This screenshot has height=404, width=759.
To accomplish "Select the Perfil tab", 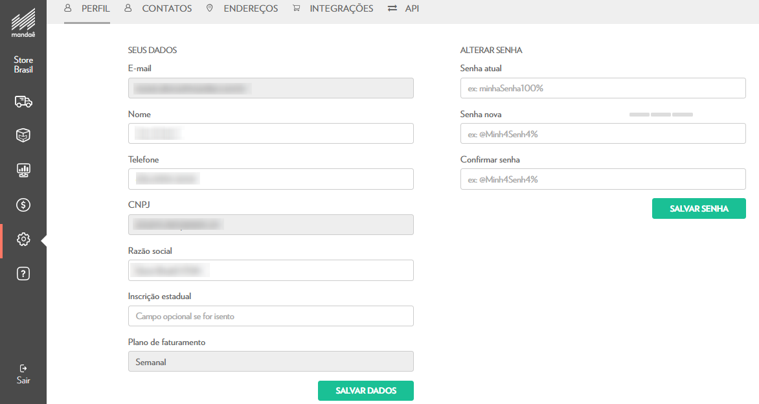I will (x=87, y=9).
